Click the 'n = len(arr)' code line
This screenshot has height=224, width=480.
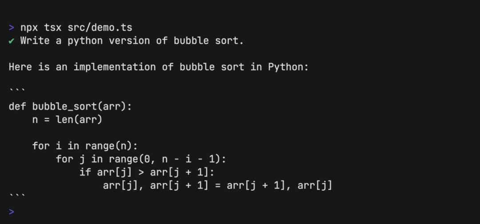tap(67, 120)
